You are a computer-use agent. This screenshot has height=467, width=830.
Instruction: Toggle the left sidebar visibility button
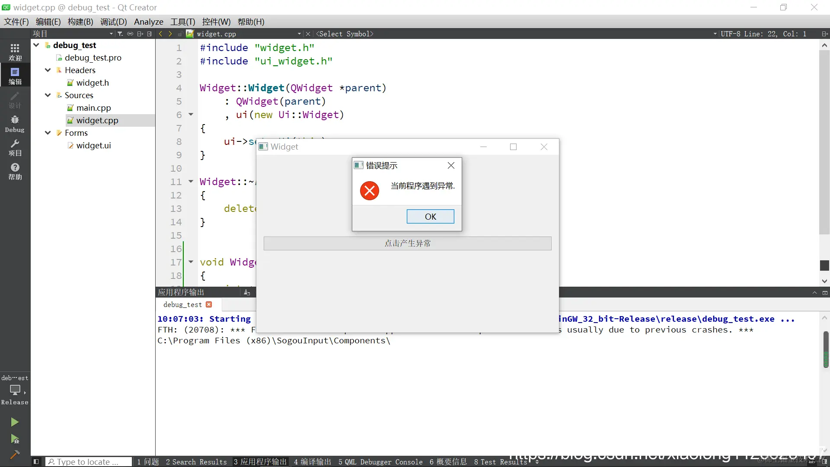(x=36, y=461)
